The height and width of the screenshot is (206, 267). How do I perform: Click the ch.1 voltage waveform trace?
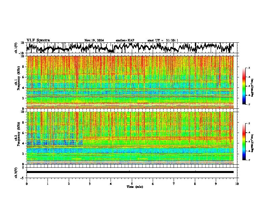(x=130, y=48)
